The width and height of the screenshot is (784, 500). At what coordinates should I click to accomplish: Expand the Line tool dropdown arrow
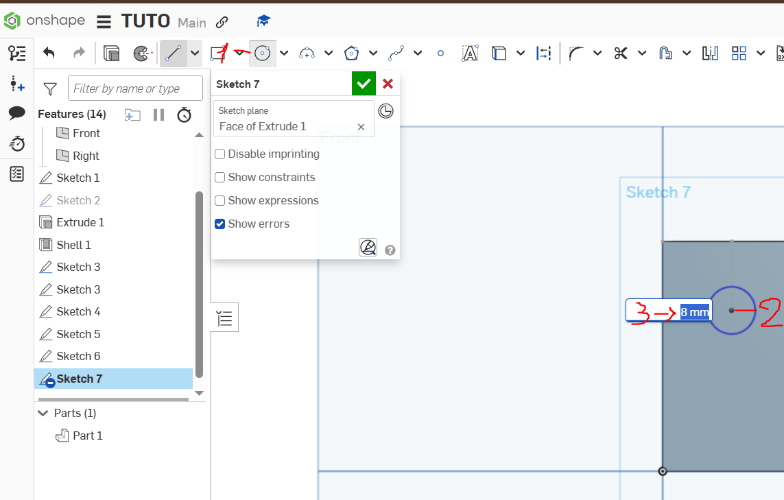[x=195, y=53]
